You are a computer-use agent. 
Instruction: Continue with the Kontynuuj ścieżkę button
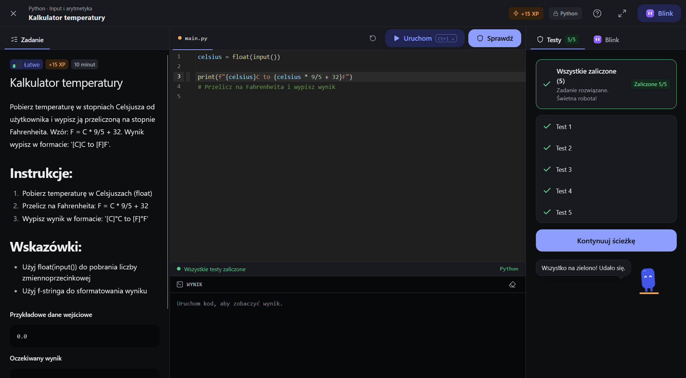[606, 240]
